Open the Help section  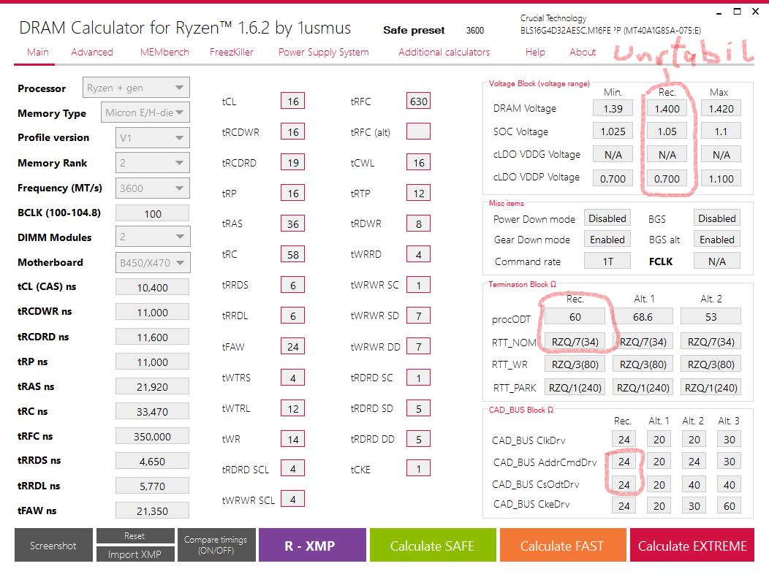(535, 52)
